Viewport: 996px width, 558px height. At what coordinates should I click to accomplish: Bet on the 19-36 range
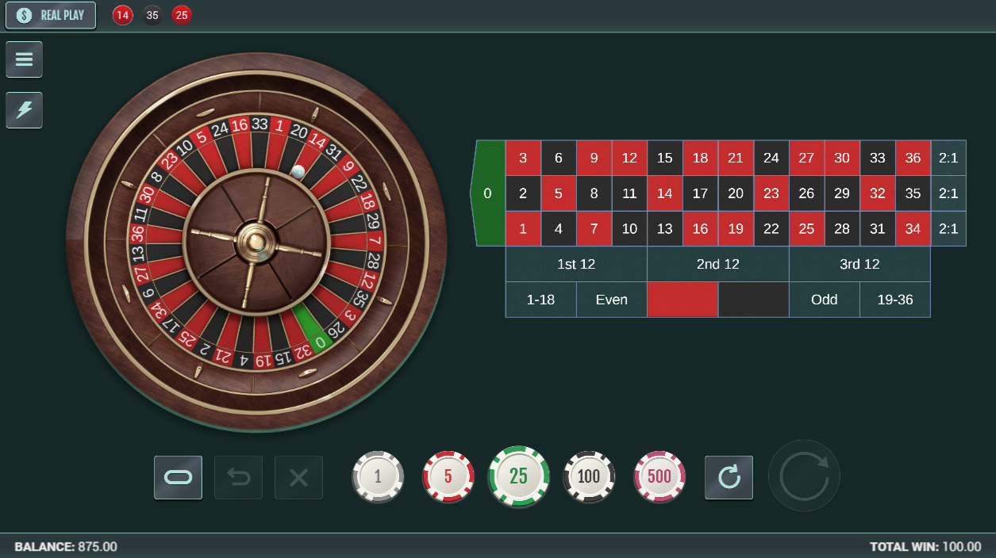point(895,300)
